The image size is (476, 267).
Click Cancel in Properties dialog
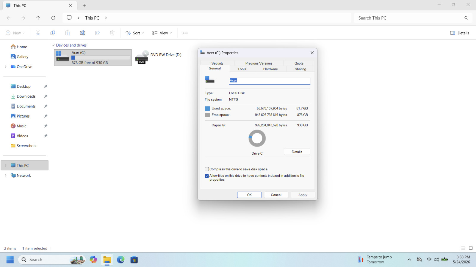point(276,195)
